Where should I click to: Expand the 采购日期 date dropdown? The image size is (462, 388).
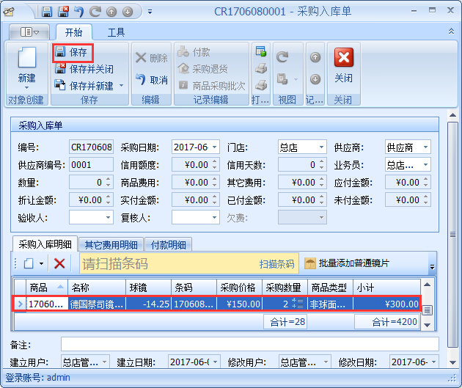pos(214,147)
